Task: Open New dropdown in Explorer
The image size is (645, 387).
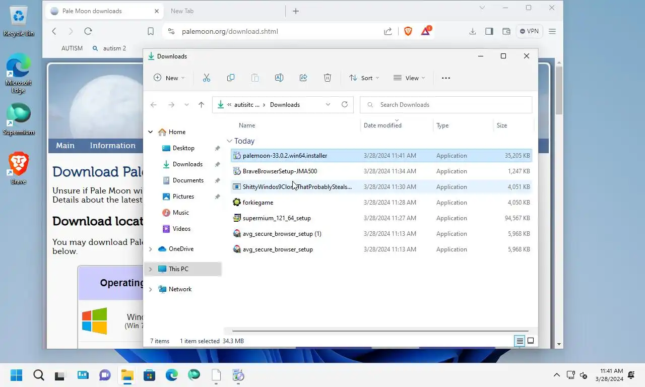Action: pyautogui.click(x=169, y=78)
